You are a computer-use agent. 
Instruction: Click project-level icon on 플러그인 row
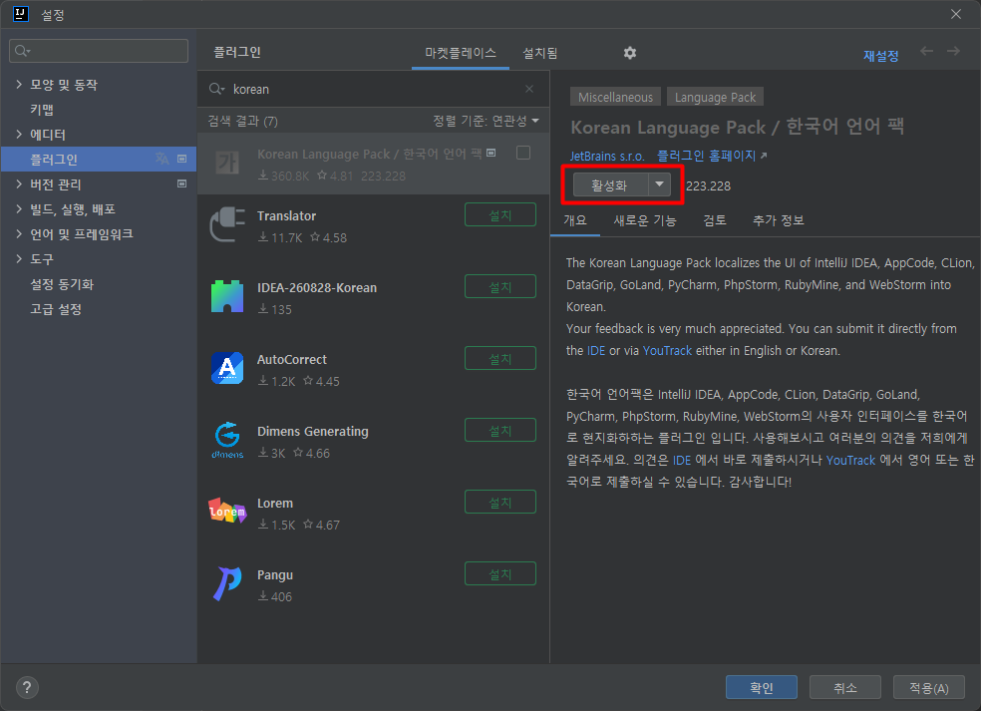(x=182, y=159)
